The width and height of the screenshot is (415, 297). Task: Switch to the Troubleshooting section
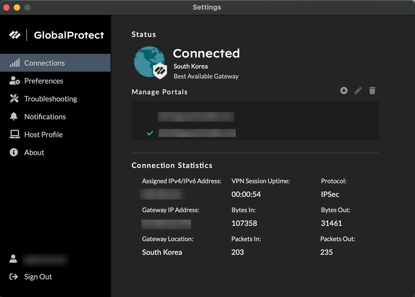click(x=50, y=99)
